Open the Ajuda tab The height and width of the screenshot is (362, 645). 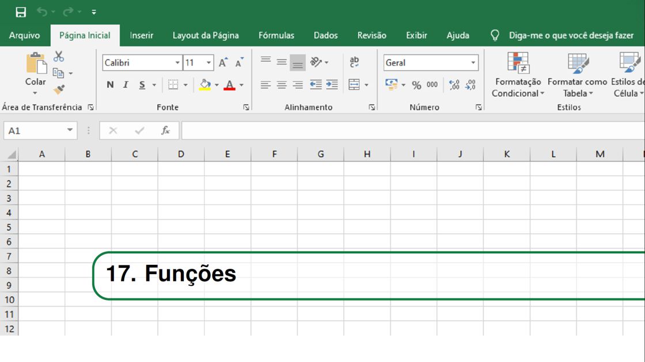tap(458, 35)
